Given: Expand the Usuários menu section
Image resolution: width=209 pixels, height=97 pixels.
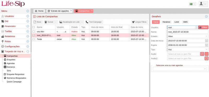Looking at the screenshot, I should tap(28, 16).
